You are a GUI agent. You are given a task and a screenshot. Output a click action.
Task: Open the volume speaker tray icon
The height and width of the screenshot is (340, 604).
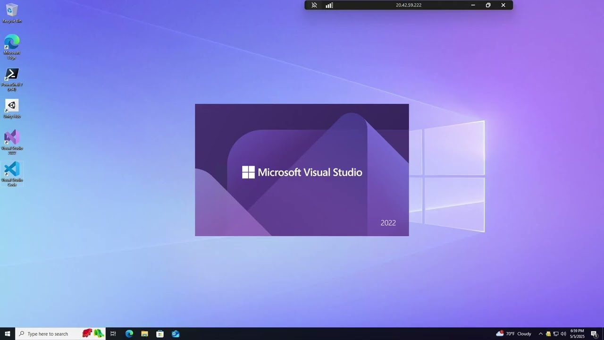563,334
